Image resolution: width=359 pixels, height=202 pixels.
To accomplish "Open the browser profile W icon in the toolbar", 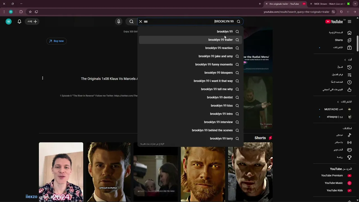I will pos(11,12).
